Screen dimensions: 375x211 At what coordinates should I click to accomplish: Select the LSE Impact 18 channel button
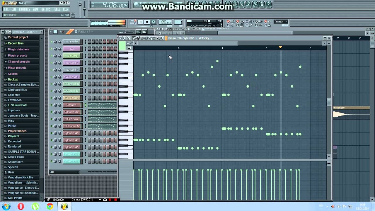[71, 84]
